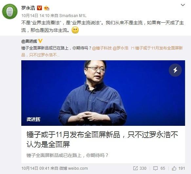This screenshot has height=174, width=191.
Task: Open comments icon showing 65
Action: click(x=159, y=168)
